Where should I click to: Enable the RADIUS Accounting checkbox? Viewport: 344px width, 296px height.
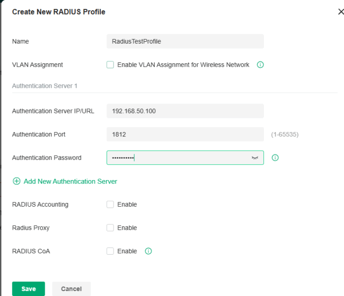(x=110, y=205)
